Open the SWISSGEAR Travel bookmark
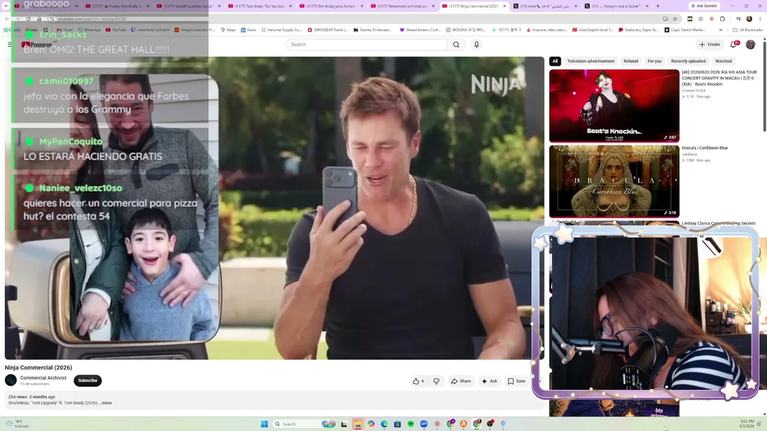 pos(328,30)
